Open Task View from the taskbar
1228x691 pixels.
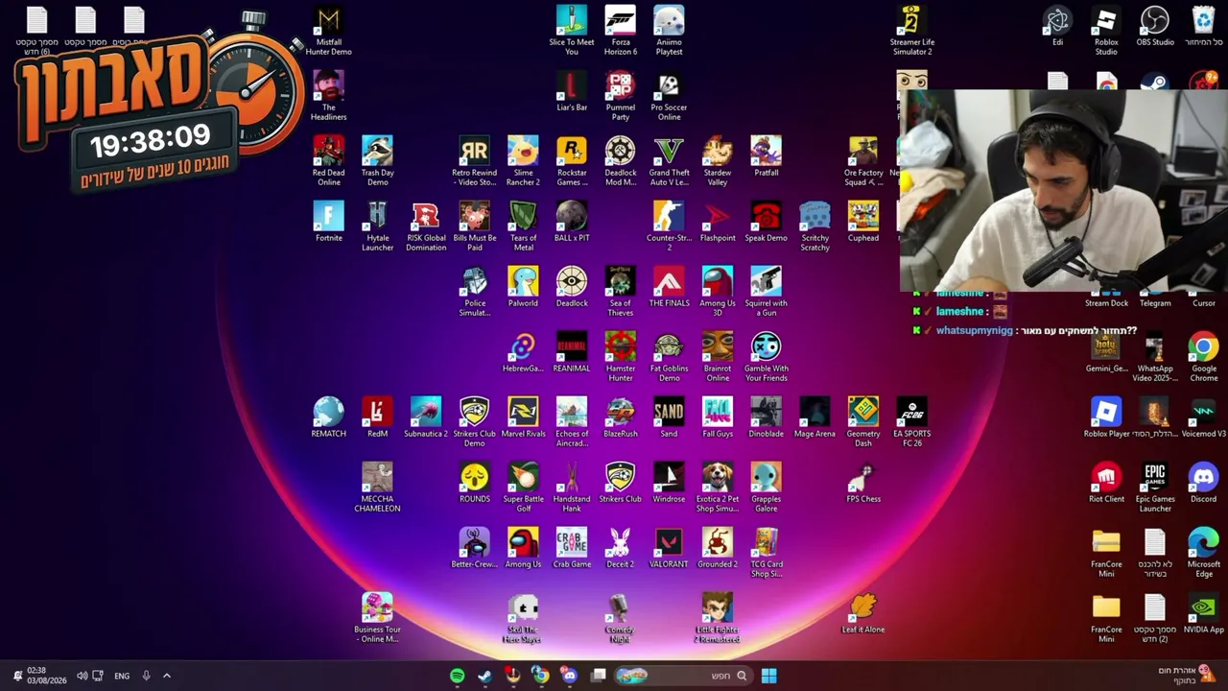tap(599, 676)
